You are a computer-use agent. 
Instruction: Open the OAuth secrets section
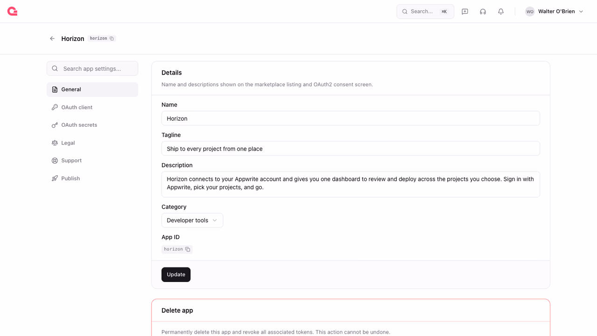(x=92, y=125)
